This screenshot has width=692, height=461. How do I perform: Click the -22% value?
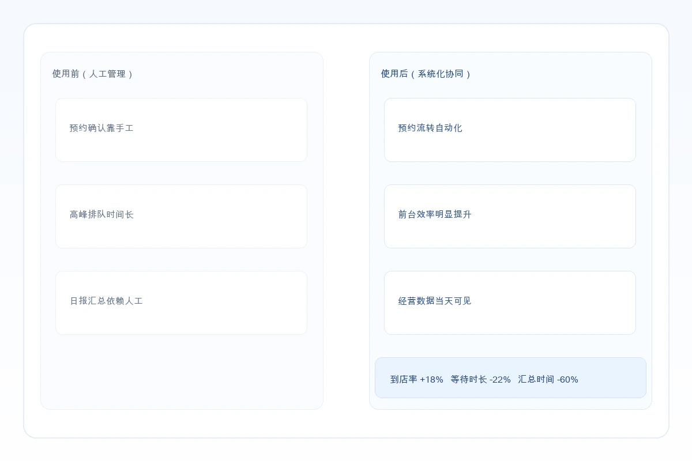500,379
